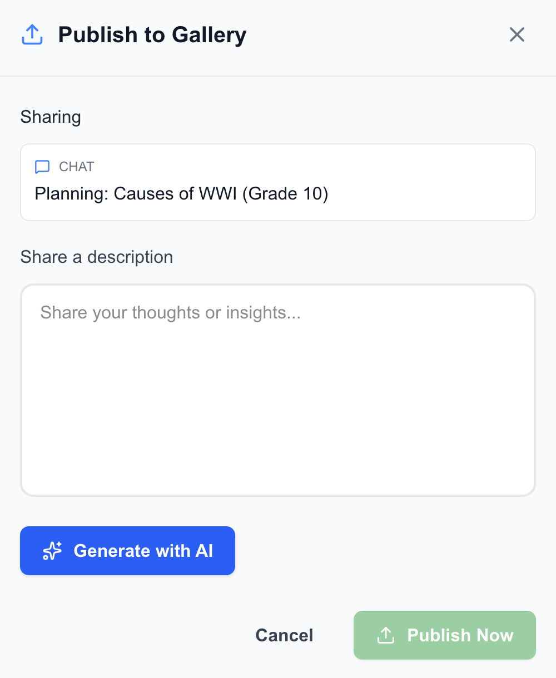Click the Cancel button
Image resolution: width=556 pixels, height=678 pixels.
[x=284, y=635]
